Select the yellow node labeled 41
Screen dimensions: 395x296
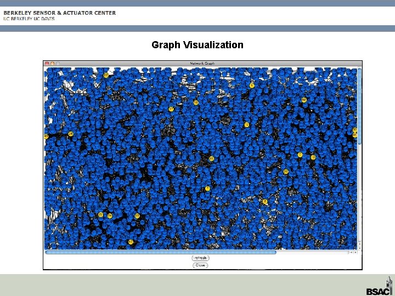355,135
